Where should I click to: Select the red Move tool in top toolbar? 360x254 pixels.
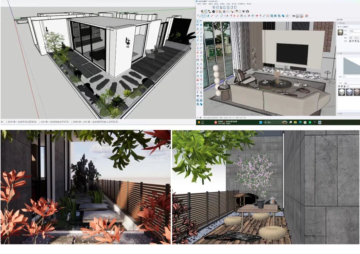point(234,16)
